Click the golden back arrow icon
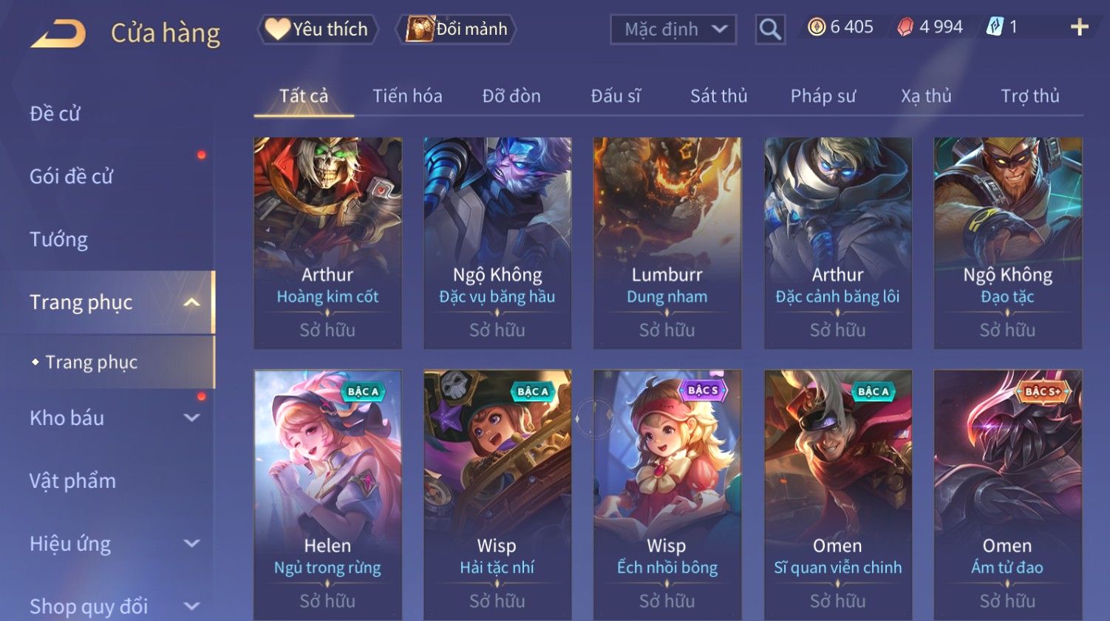This screenshot has height=621, width=1110. point(58,33)
